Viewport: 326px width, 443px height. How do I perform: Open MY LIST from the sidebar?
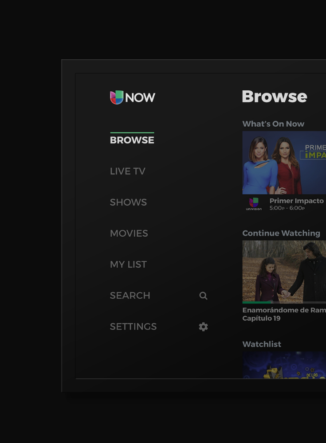point(128,264)
